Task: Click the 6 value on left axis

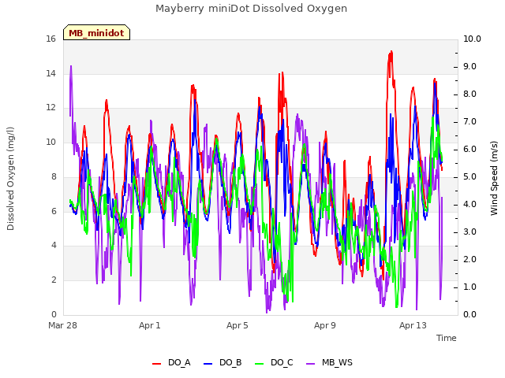Action: (54, 211)
